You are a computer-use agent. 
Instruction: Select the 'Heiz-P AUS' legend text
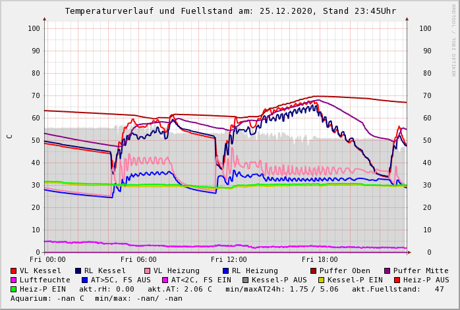pos(425,280)
